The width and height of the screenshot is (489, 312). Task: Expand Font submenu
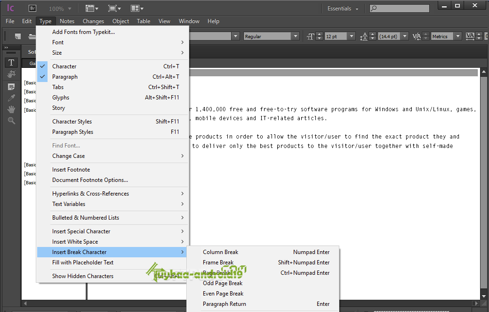click(113, 42)
